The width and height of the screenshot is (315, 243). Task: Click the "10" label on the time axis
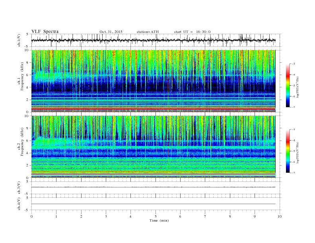280,216
